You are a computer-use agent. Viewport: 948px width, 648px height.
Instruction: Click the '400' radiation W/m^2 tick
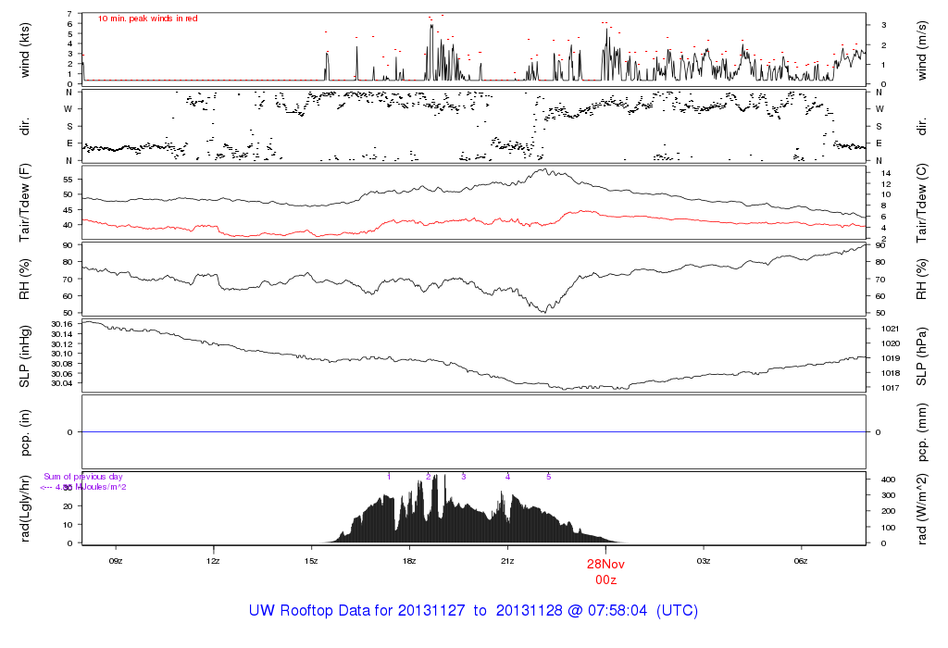tap(888, 480)
